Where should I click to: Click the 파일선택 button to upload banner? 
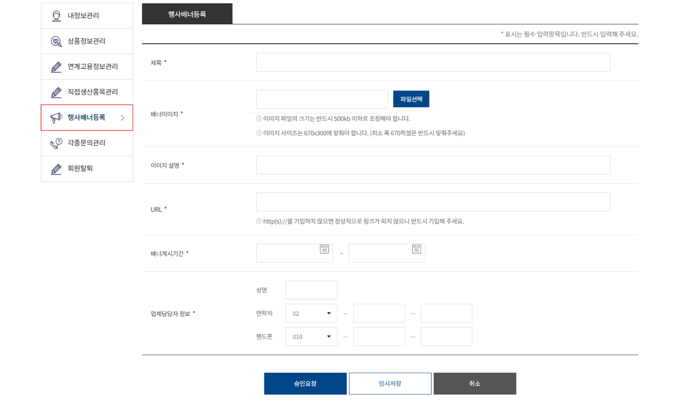(411, 98)
